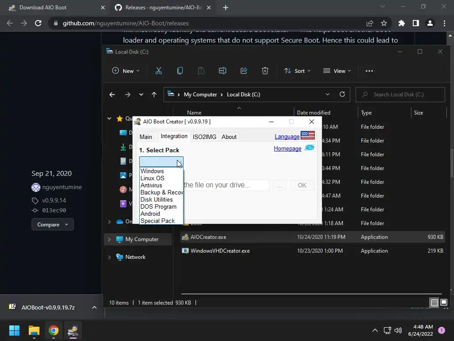Bookmark this page with the star icon

click(384, 23)
